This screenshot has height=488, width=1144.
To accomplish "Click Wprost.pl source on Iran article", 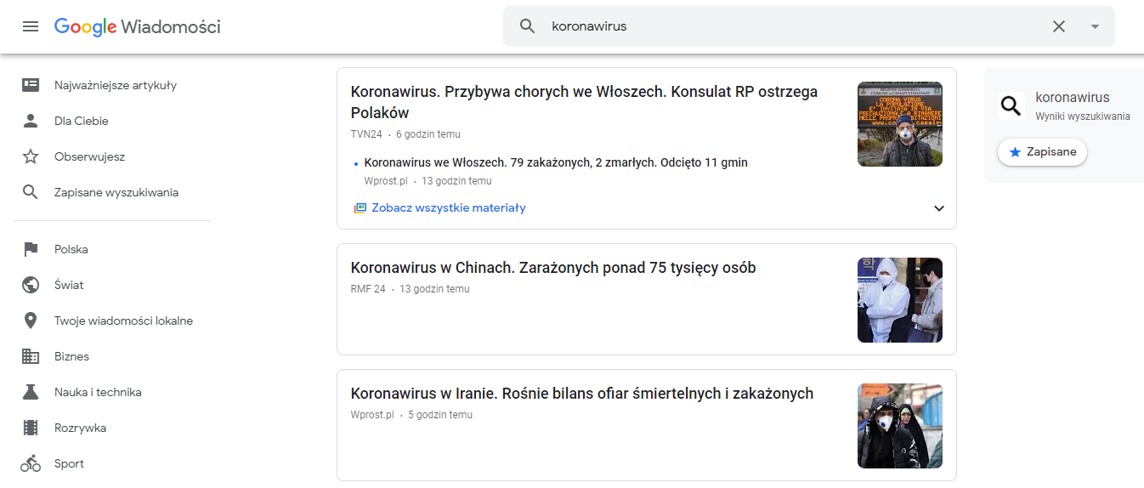I will point(372,415).
